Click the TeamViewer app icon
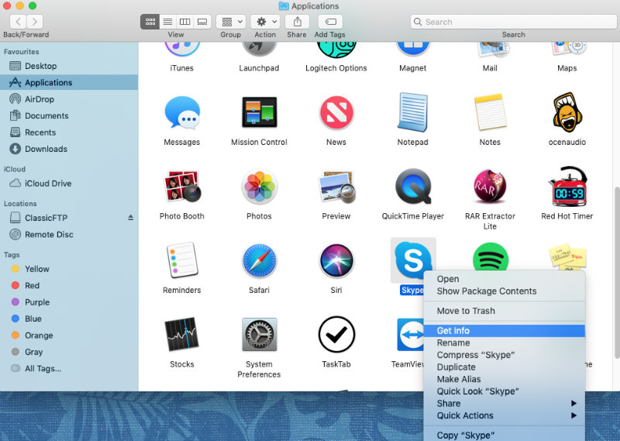Screen dimensions: 620x441 click(x=411, y=335)
